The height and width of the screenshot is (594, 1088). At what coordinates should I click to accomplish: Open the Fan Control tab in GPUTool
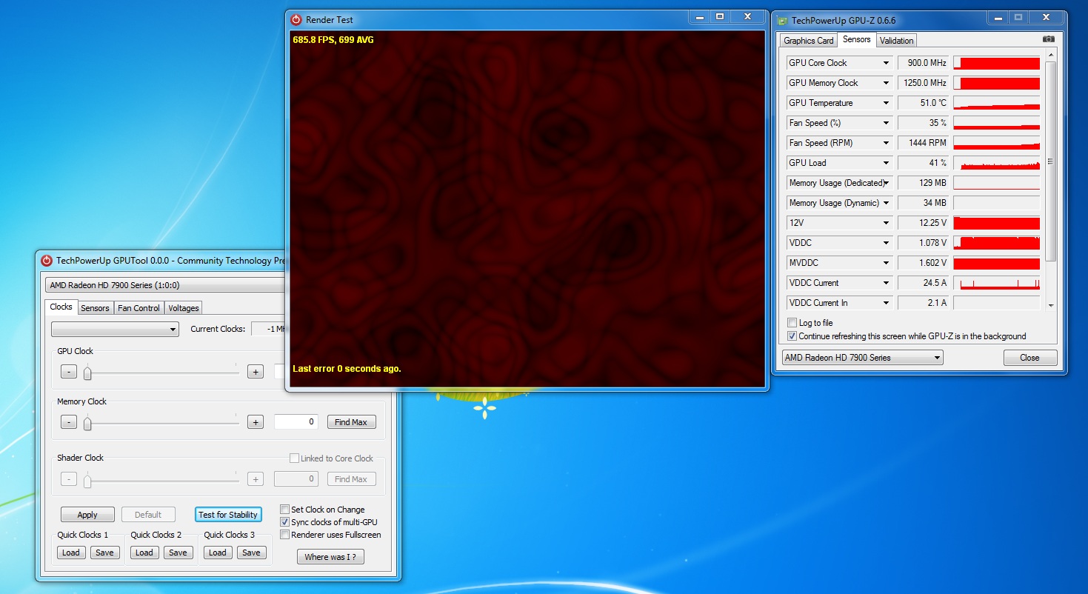138,308
